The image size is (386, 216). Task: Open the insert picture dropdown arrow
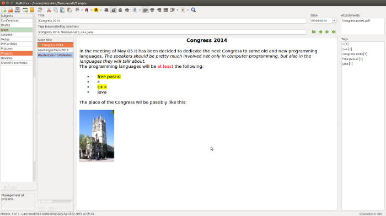(x=187, y=10)
